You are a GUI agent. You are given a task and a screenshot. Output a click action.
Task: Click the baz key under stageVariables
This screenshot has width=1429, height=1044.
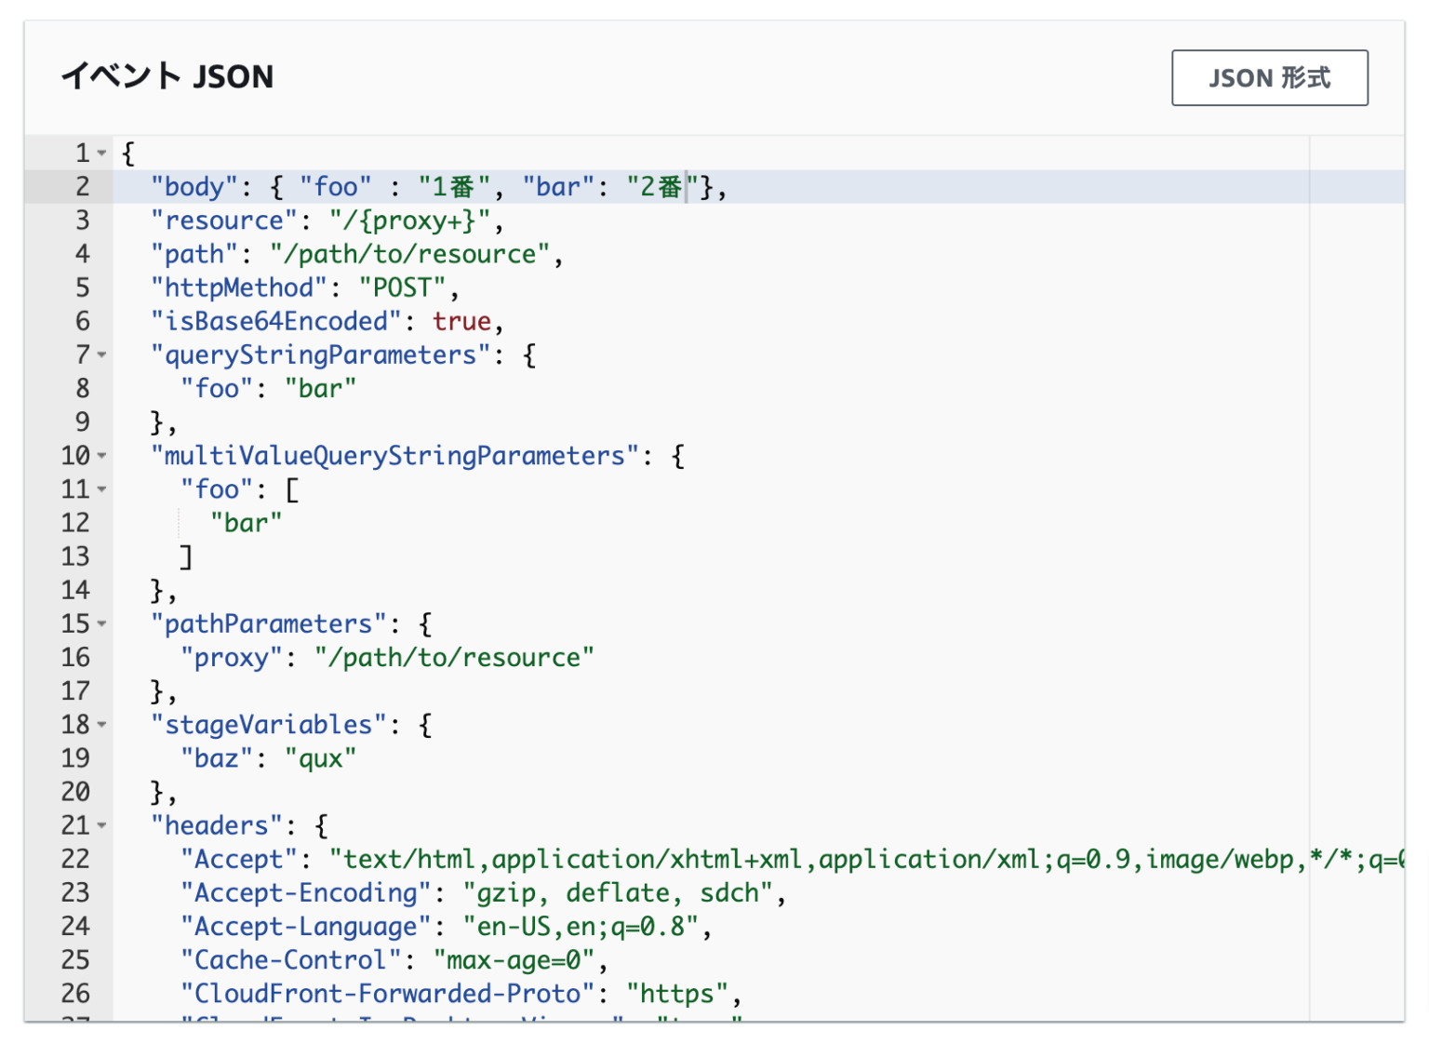[x=215, y=758]
